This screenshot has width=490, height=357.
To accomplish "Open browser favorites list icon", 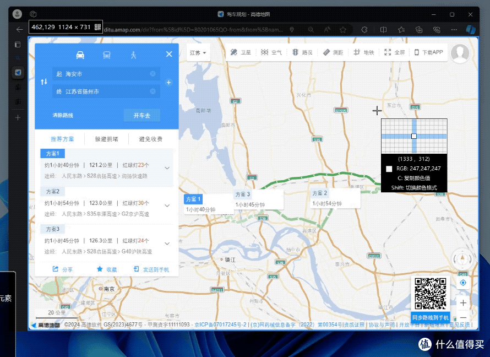I will 401,30.
